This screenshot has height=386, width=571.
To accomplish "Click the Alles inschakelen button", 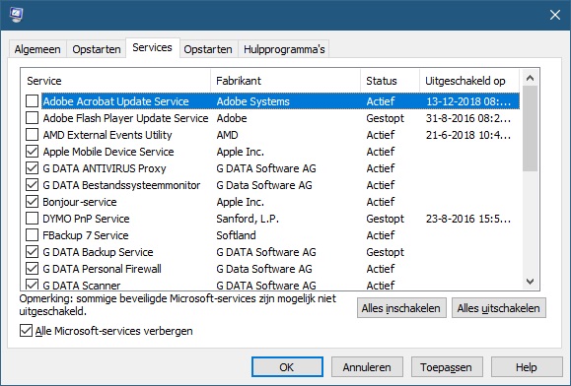I will point(401,308).
